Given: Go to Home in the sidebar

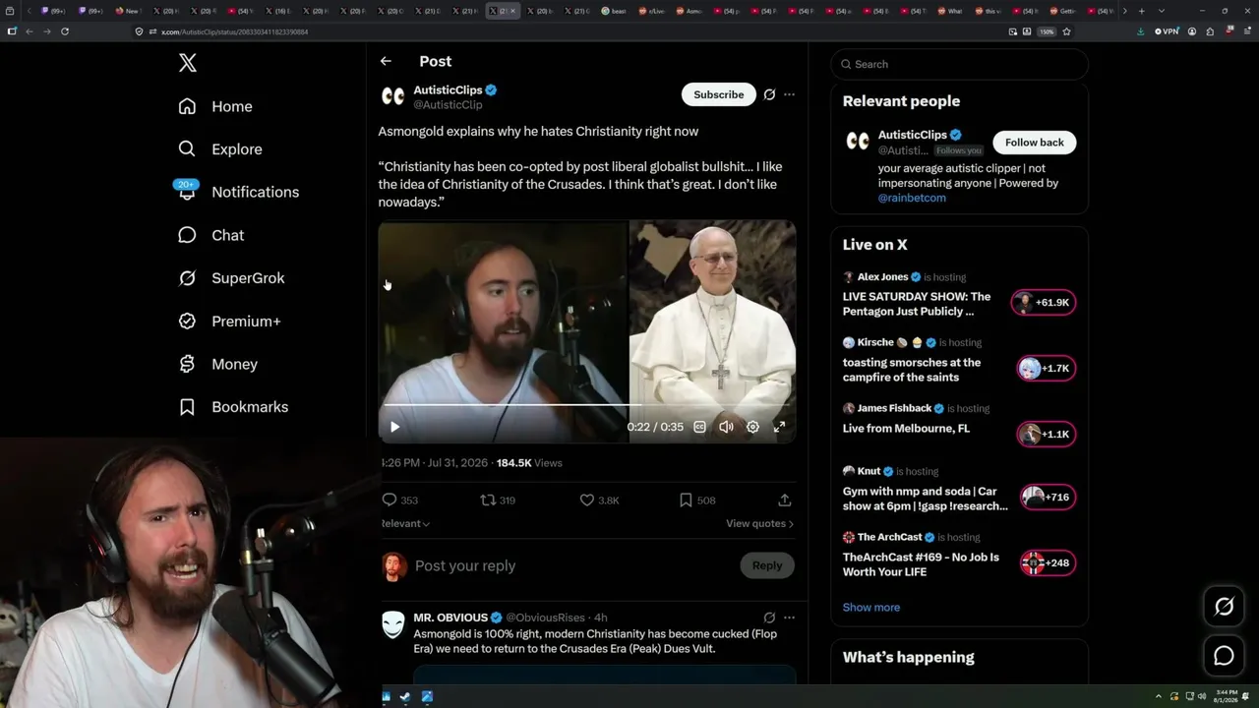Looking at the screenshot, I should point(215,106).
